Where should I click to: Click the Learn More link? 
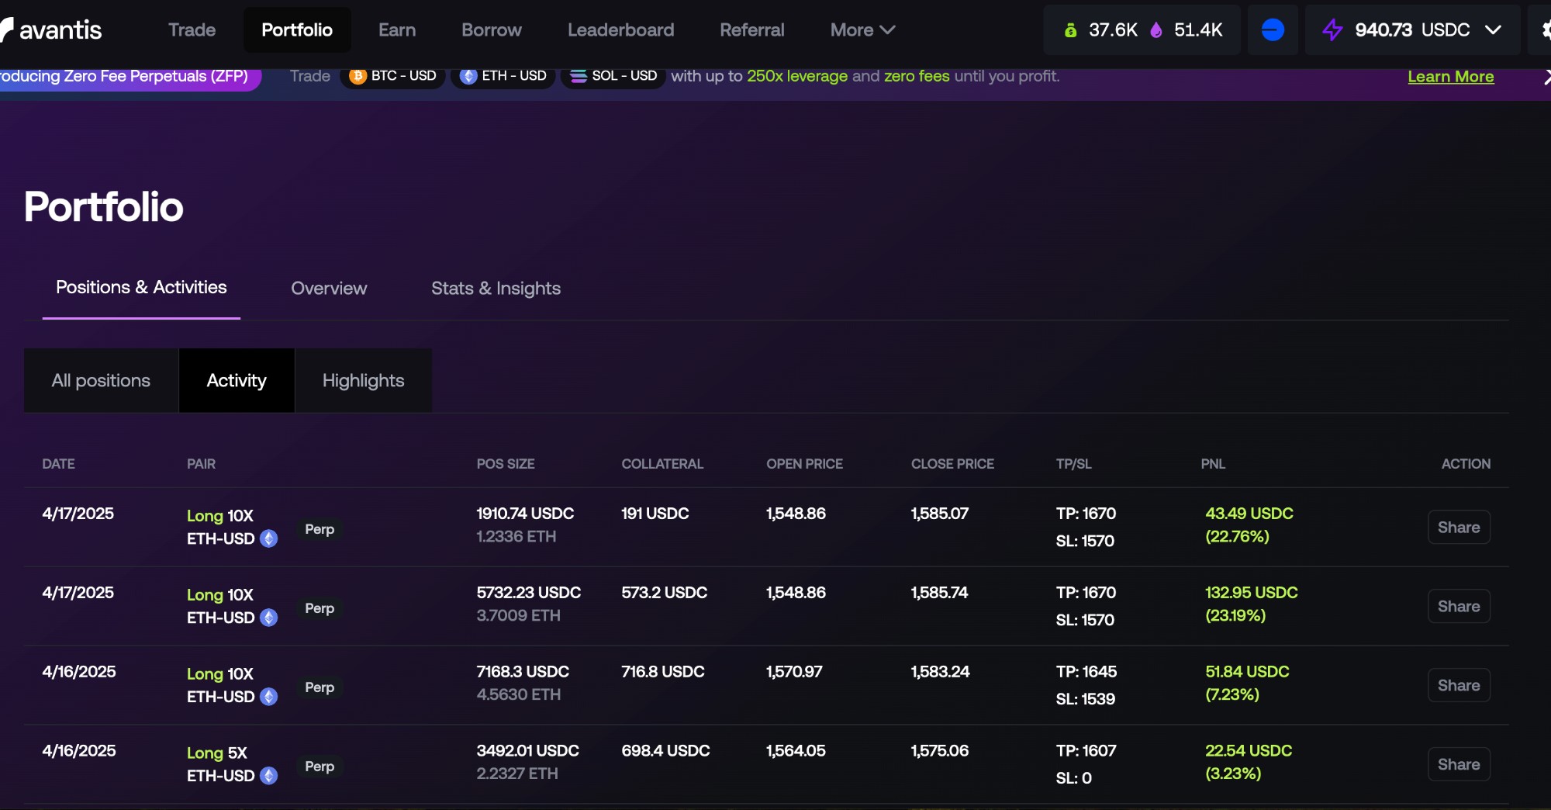click(x=1451, y=77)
